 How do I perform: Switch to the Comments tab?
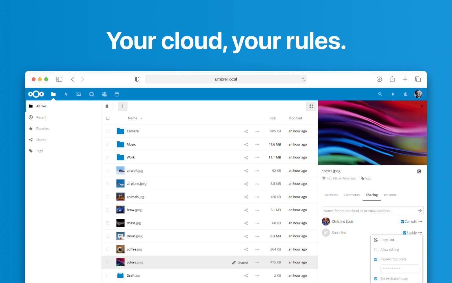[x=351, y=195]
